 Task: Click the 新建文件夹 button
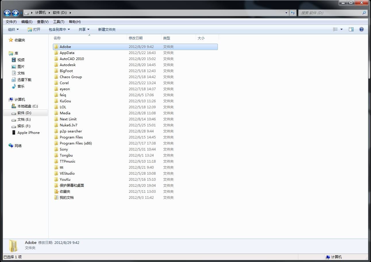tap(107, 29)
